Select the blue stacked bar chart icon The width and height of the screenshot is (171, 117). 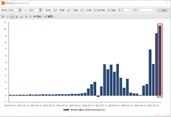pos(17,17)
